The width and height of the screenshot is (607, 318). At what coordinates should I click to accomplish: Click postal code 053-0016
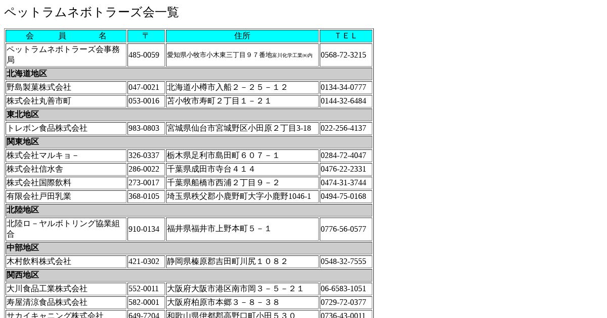click(144, 101)
